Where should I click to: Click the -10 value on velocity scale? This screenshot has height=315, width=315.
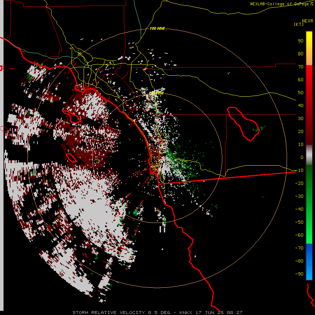[299, 170]
